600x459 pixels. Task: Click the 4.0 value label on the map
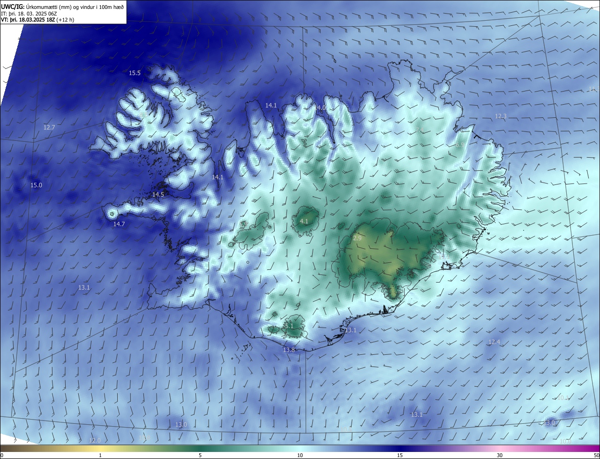pyautogui.click(x=321, y=107)
